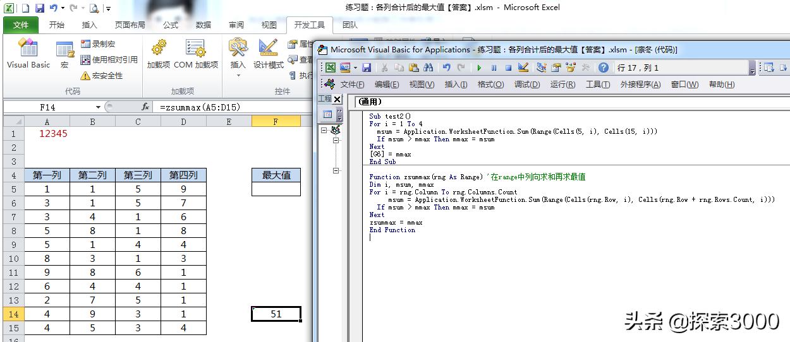790x342 pixels.
Task: Click insert UserForm icon in VBA toolbar
Action: [x=345, y=68]
